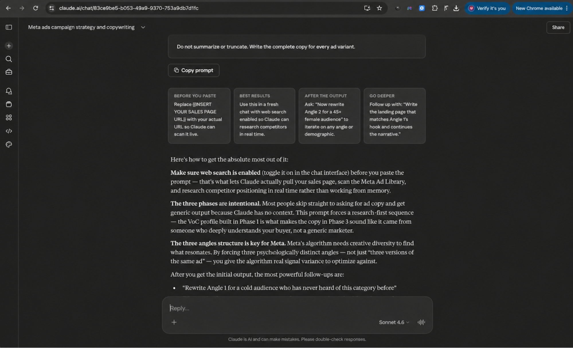Open search chats in sidebar
573x348 pixels.
[9, 59]
